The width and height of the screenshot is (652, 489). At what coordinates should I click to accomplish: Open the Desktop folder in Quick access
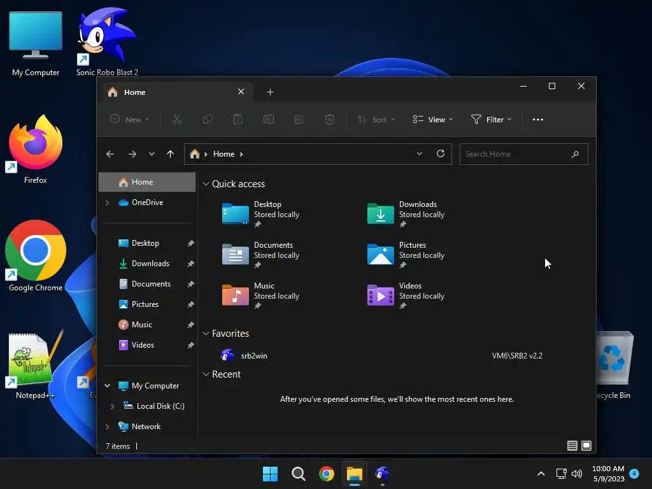coord(261,214)
